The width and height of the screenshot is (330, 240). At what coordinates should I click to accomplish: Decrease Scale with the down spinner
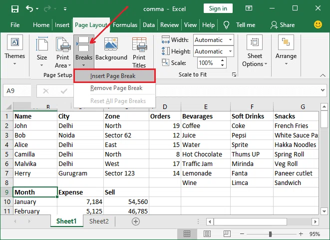[x=223, y=65]
